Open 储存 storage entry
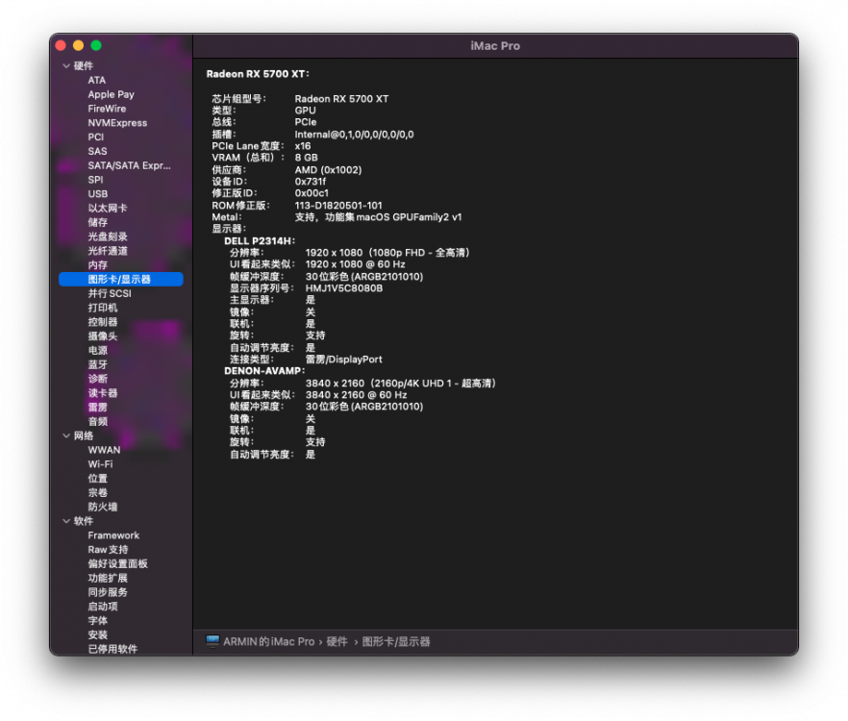This screenshot has height=721, width=848. coord(98,222)
